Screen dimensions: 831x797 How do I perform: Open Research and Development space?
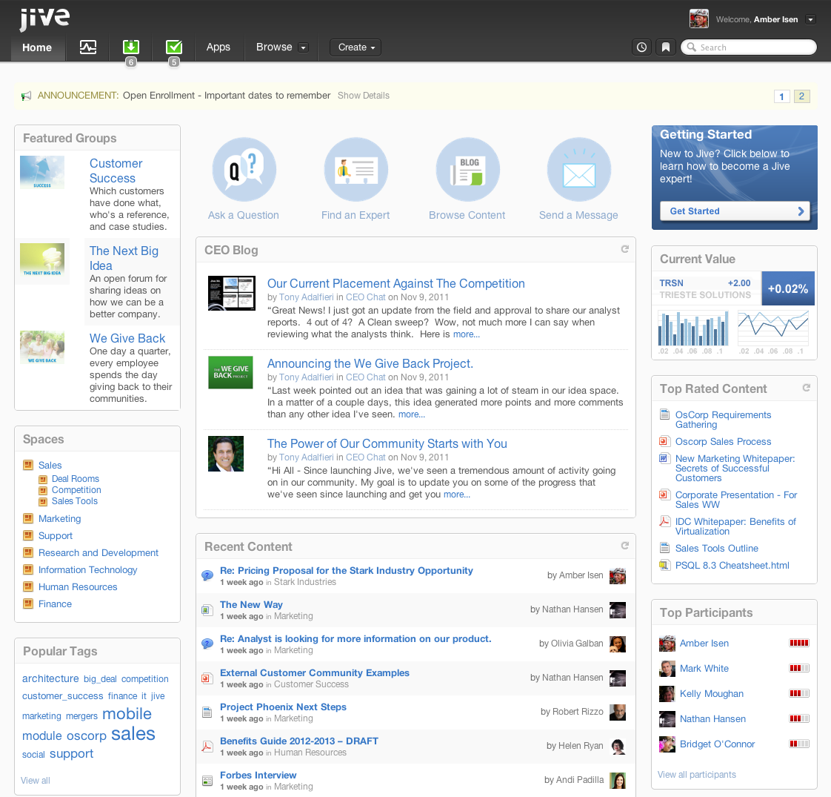click(x=98, y=553)
